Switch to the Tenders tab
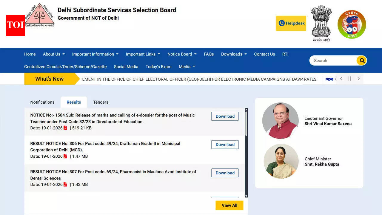The height and width of the screenshot is (215, 382). click(101, 102)
